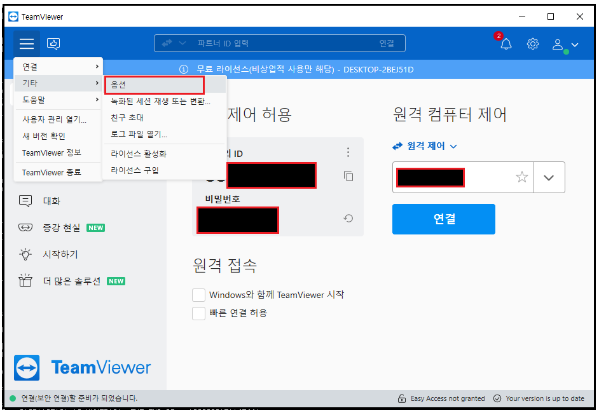Open 시작하기 lightbulb item

tap(48, 254)
